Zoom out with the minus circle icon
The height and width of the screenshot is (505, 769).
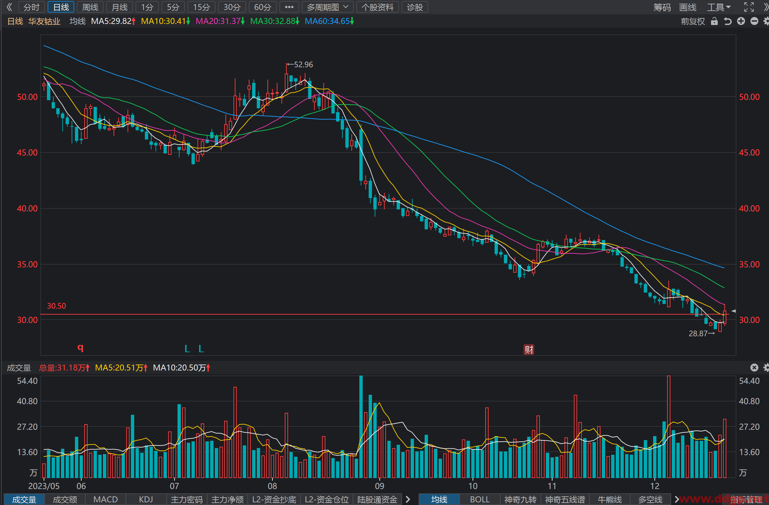point(754,21)
